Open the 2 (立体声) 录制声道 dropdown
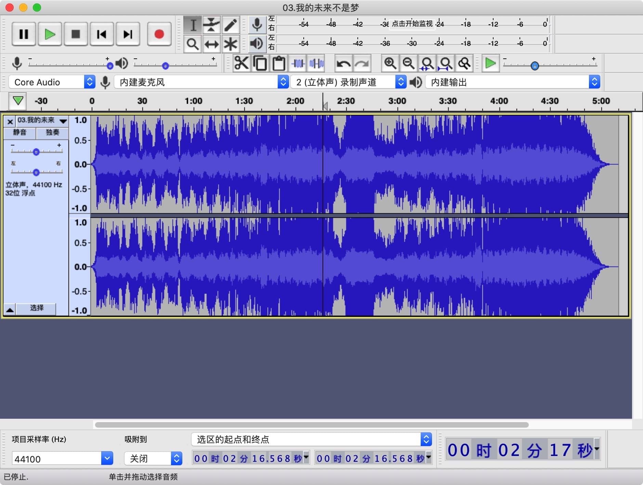This screenshot has width=643, height=485. pos(349,82)
